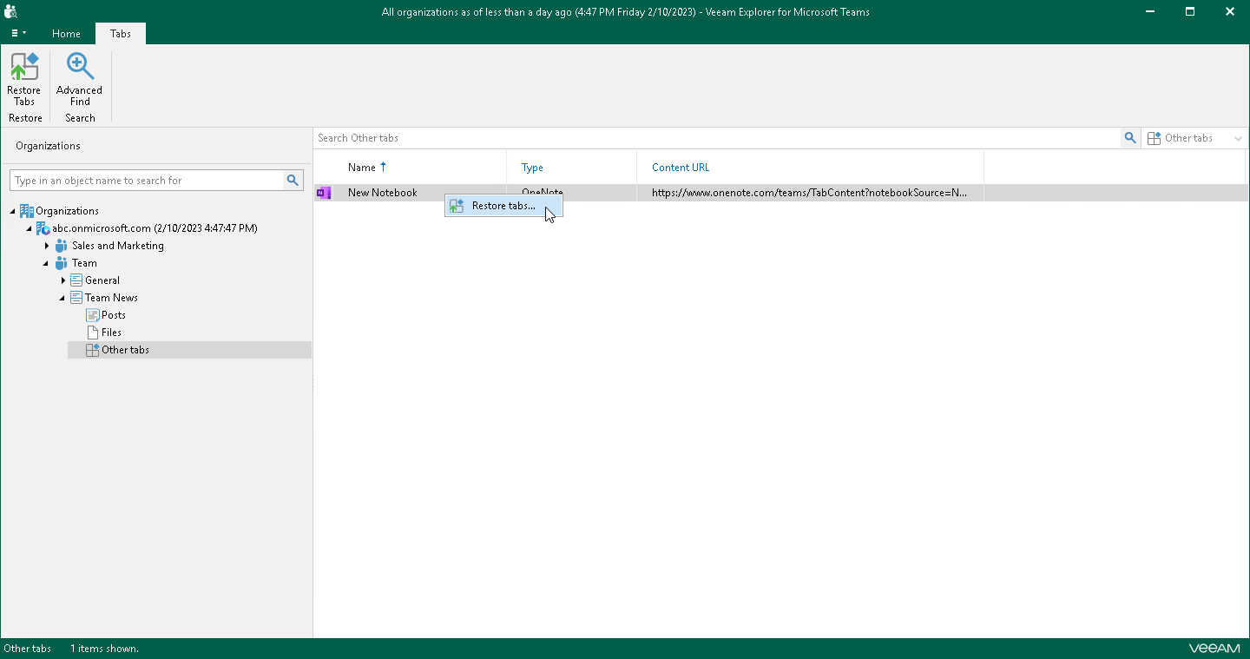Collapse the Team node
1250x659 pixels.
pyautogui.click(x=47, y=263)
